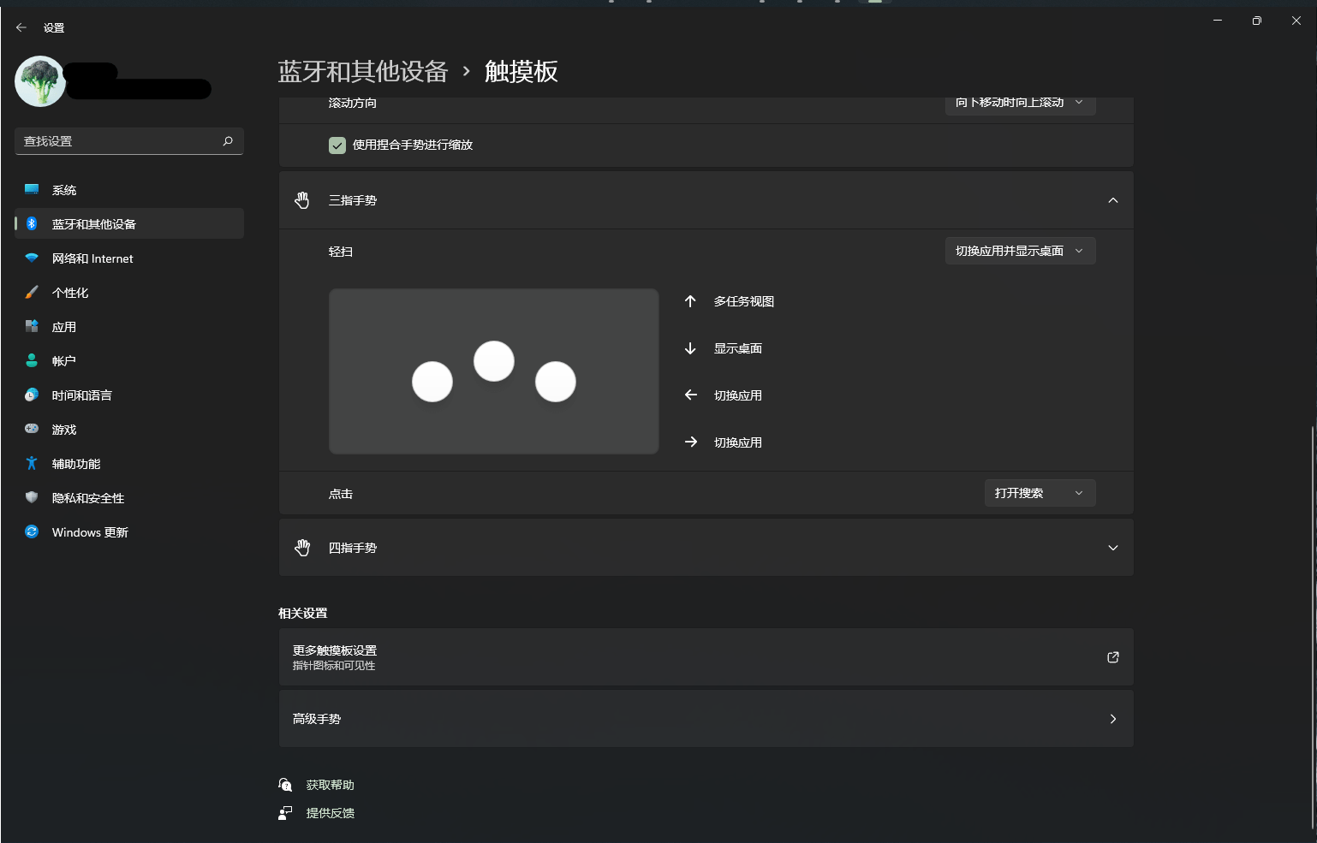This screenshot has height=843, width=1317.
Task: Open the 点击 tap action dropdown
Action: [1040, 492]
